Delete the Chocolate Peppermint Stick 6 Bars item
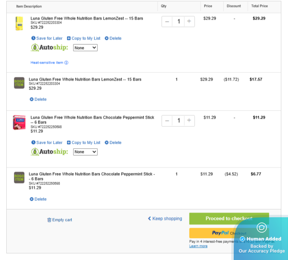 click(x=113, y=143)
